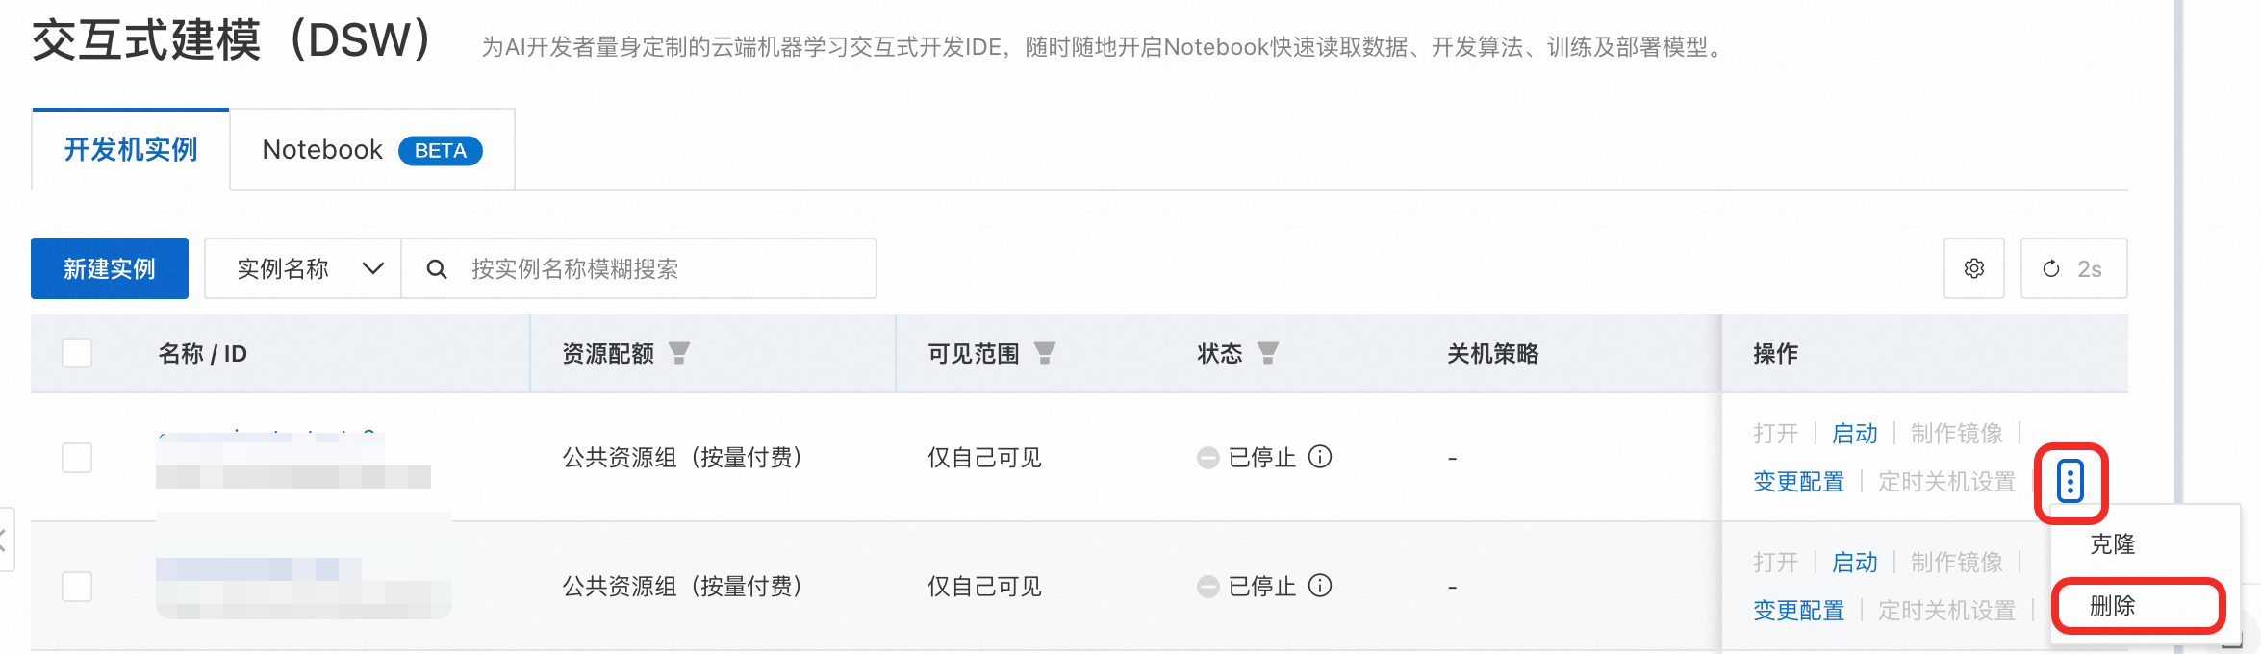Switch to the Notebook BETA tab
Image resolution: width=2261 pixels, height=654 pixels.
(371, 150)
